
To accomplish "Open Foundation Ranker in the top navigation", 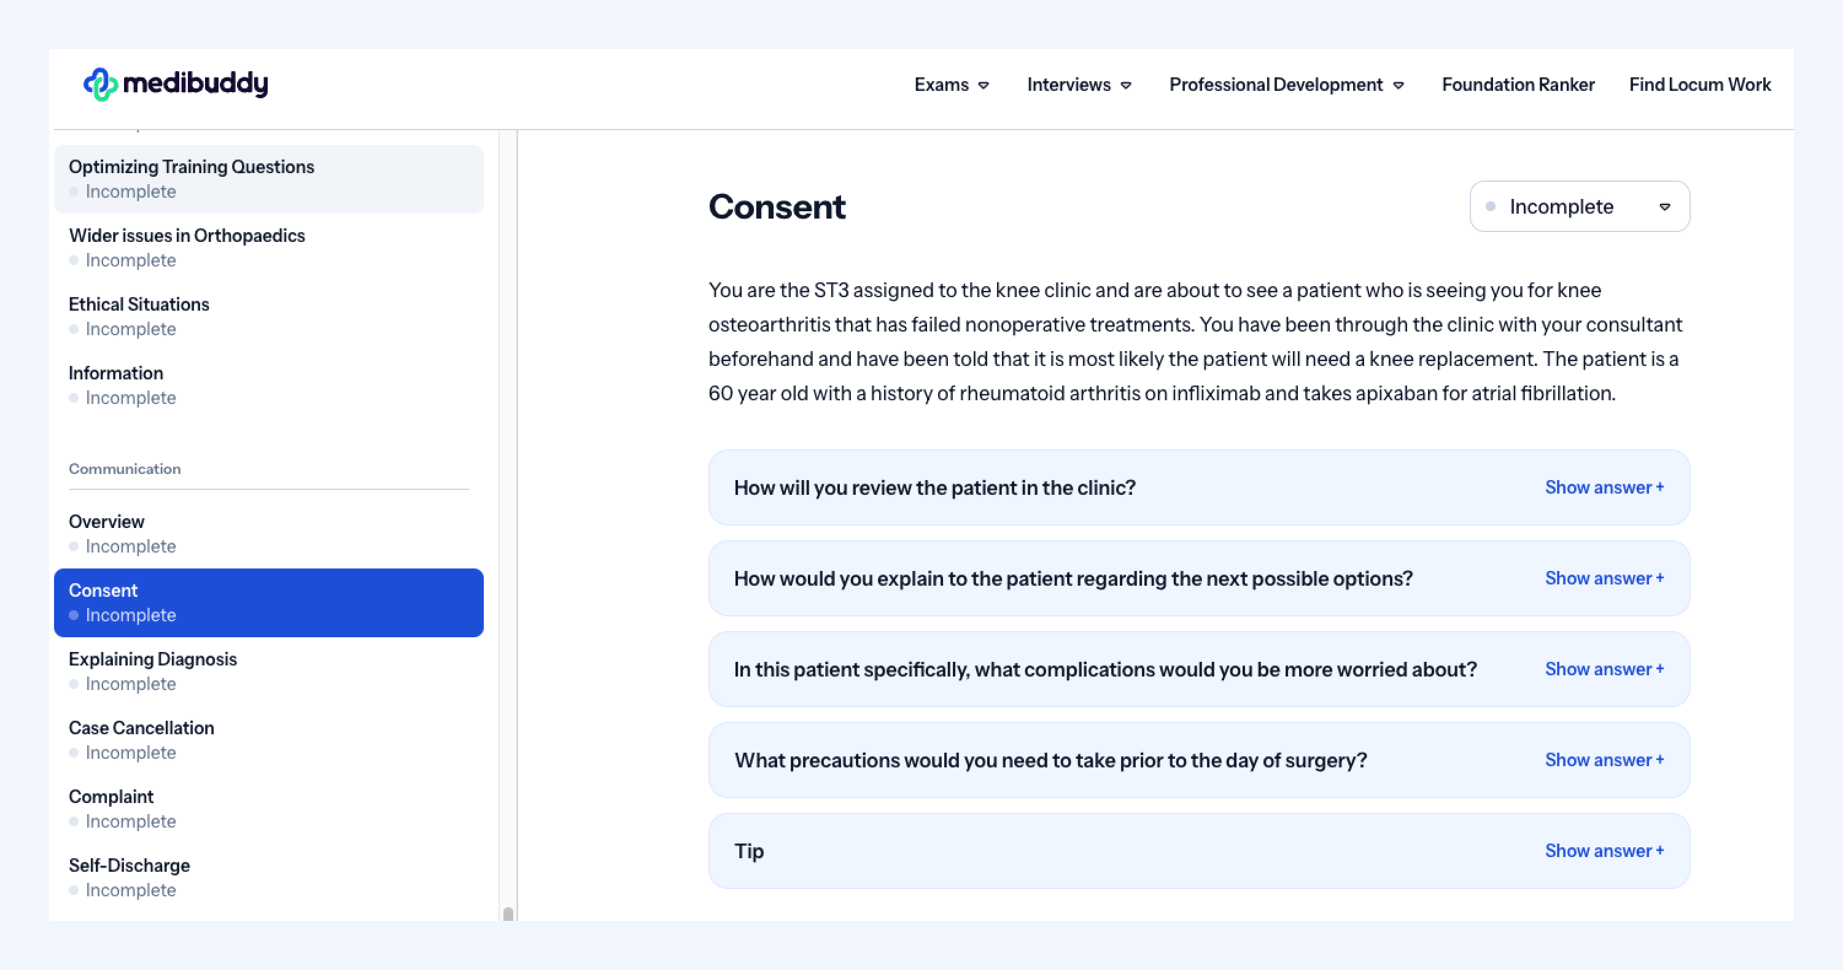I will point(1518,84).
